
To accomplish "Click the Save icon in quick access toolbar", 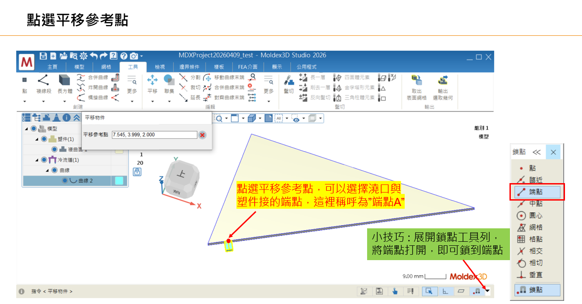I will tap(43, 56).
